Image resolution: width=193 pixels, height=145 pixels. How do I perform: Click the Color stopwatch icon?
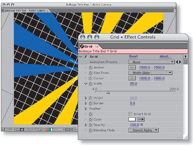coord(90,119)
